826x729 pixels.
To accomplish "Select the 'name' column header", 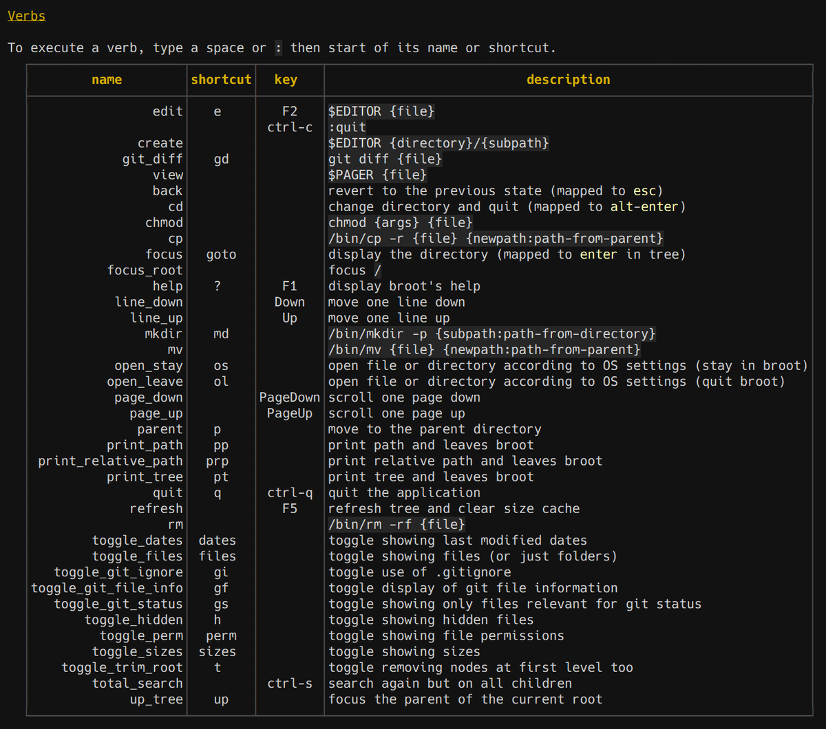I will tap(107, 80).
